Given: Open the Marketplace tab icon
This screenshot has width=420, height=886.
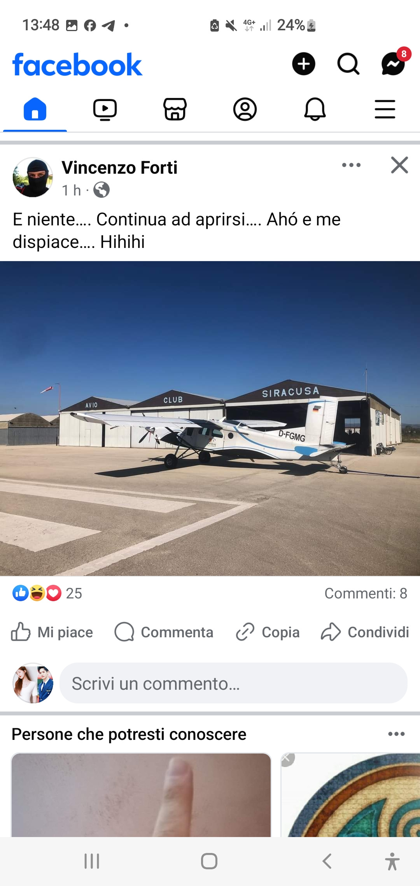Looking at the screenshot, I should pos(175,109).
